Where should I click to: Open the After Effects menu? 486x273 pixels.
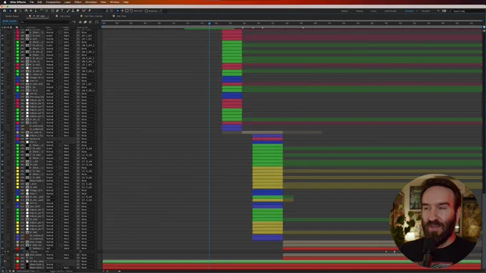click(18, 2)
